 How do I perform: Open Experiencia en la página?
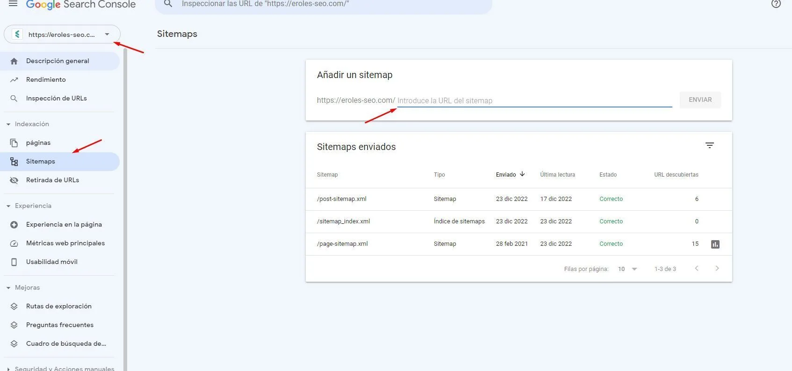click(x=60, y=225)
